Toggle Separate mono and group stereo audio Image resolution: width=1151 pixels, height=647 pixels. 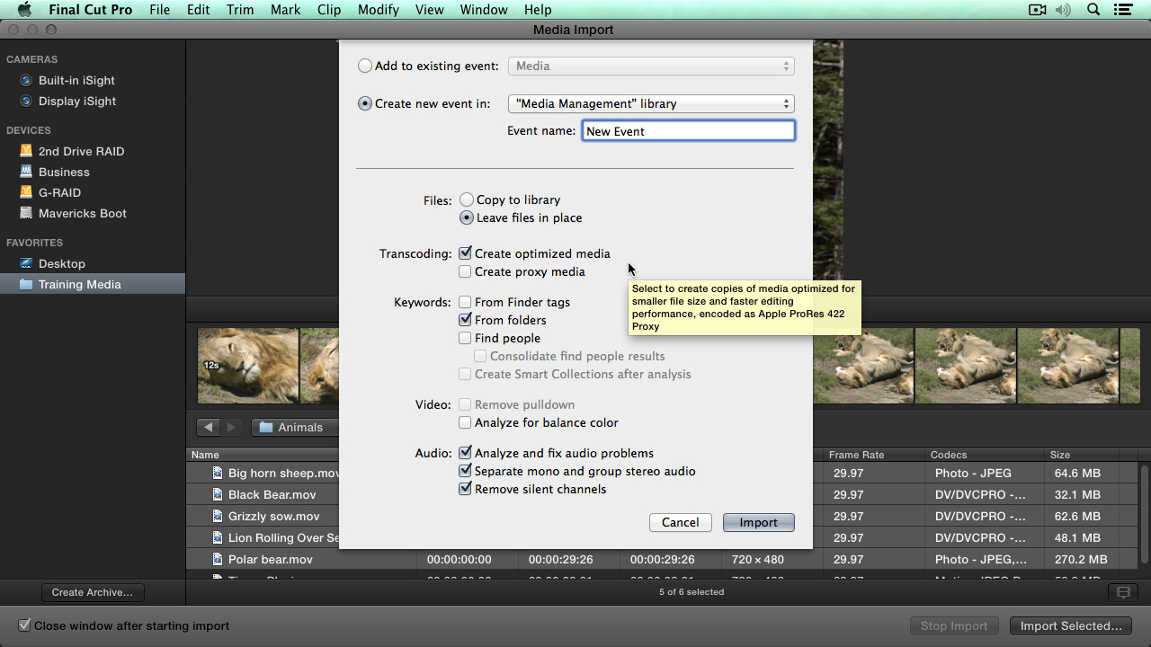[465, 471]
